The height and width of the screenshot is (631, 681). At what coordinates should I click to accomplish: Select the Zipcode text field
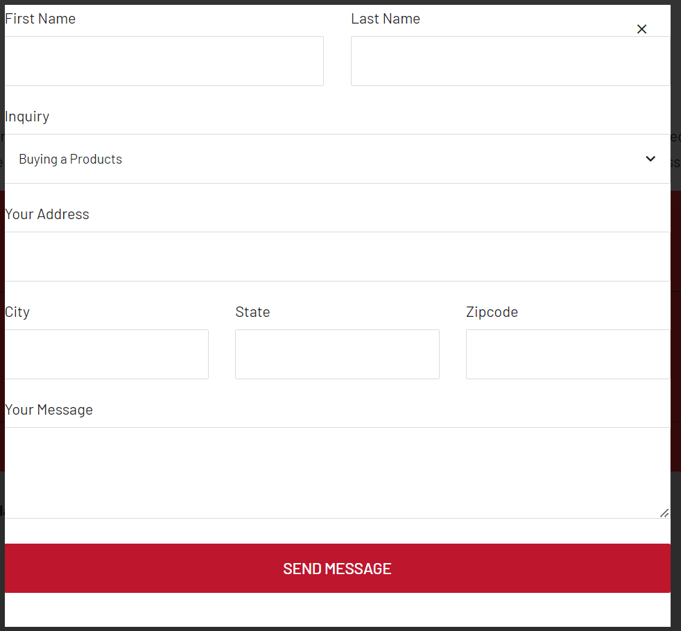point(567,354)
